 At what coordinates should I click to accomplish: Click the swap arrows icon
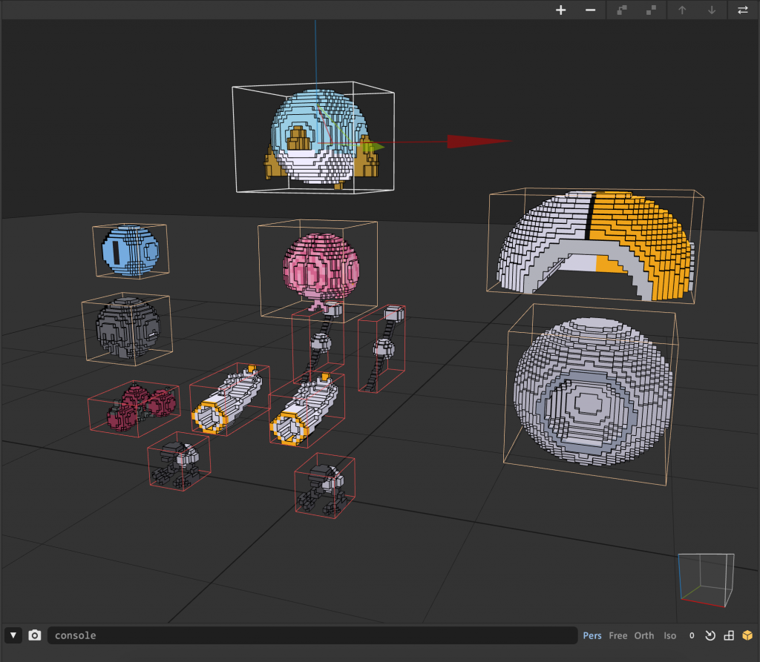pyautogui.click(x=742, y=10)
